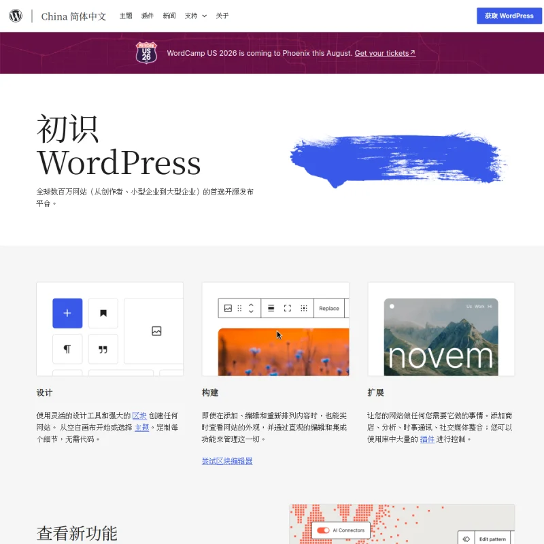Click the image block icon in toolbar
This screenshot has height=544, width=544.
[x=228, y=308]
